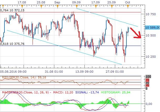Click the SIGNAL value label
The width and height of the screenshot is (160, 112).
83,92
